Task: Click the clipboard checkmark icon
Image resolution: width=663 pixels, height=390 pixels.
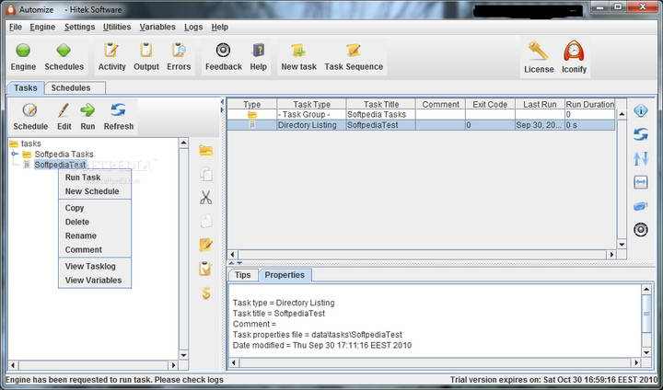Action: [x=205, y=269]
